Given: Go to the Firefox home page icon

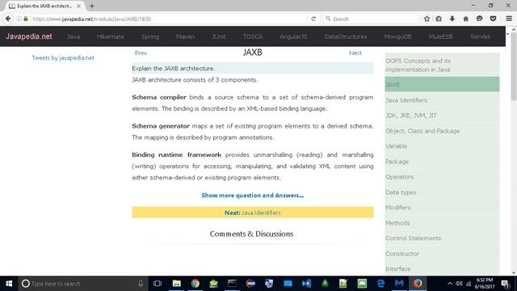Looking at the screenshot, I should tap(465, 19).
